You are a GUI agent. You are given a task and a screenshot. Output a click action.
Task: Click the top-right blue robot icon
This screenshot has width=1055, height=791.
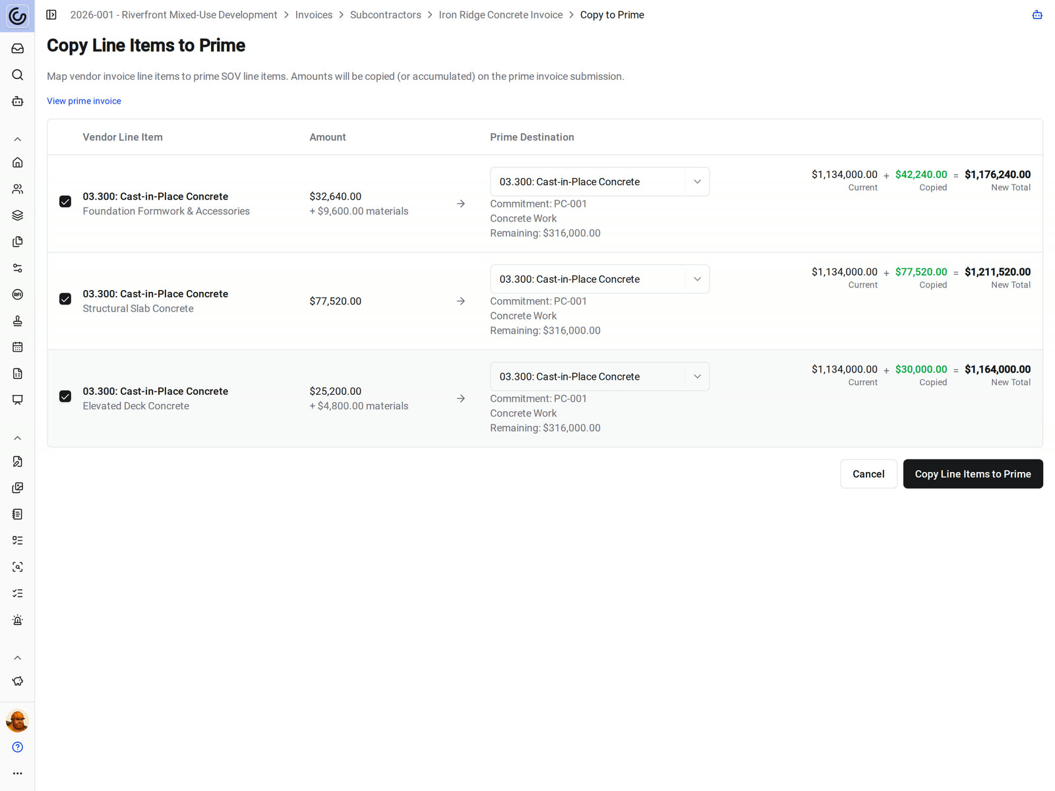(x=1037, y=15)
